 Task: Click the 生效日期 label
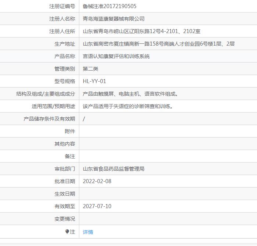tap(65, 194)
